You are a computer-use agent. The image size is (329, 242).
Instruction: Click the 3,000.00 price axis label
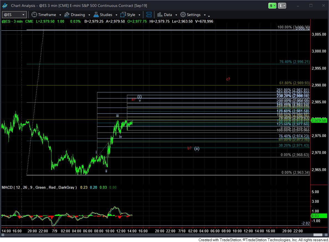(x=319, y=51)
